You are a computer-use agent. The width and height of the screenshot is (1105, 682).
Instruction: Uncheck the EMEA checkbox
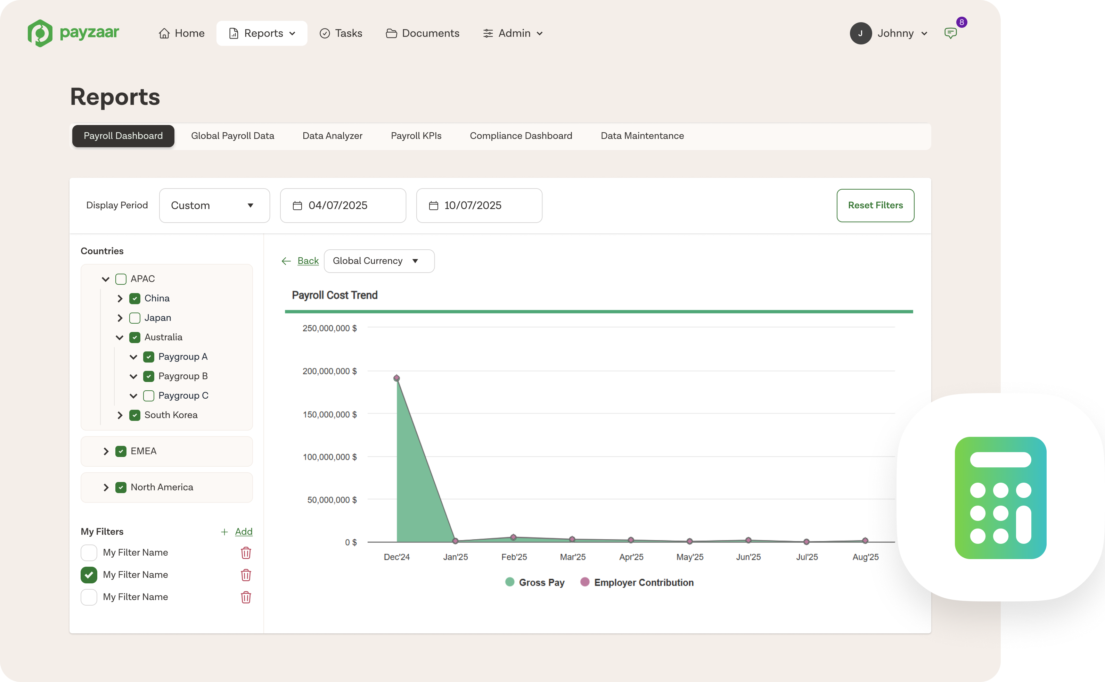click(121, 451)
